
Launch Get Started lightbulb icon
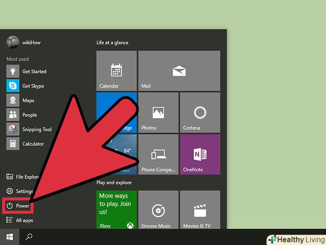coord(13,71)
